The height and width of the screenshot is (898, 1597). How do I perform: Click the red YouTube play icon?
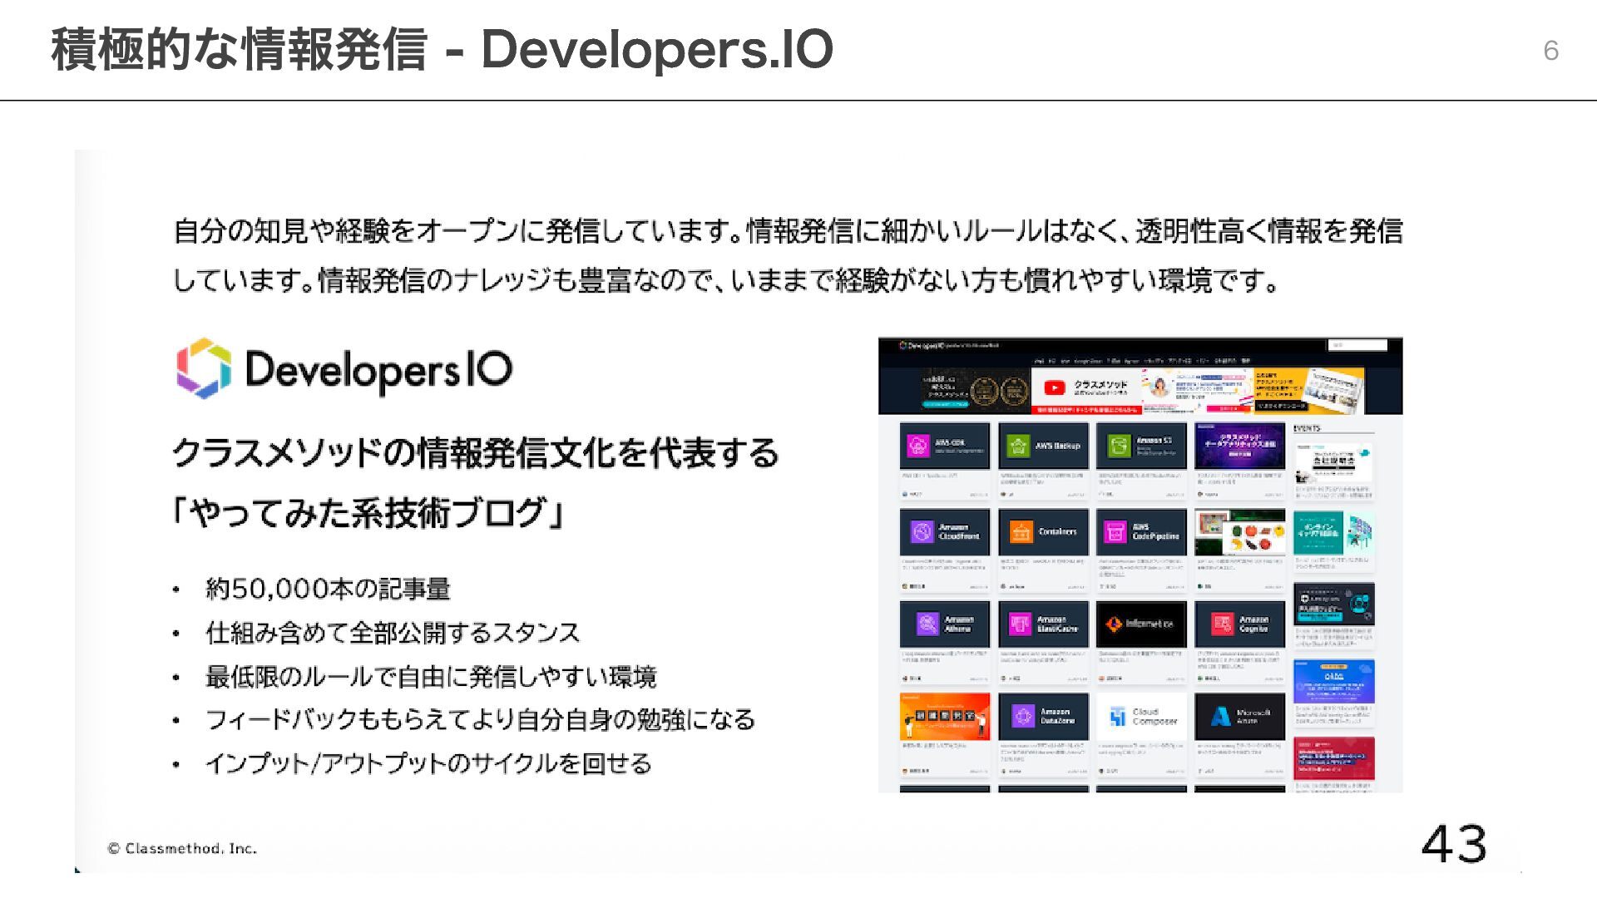tap(1054, 387)
